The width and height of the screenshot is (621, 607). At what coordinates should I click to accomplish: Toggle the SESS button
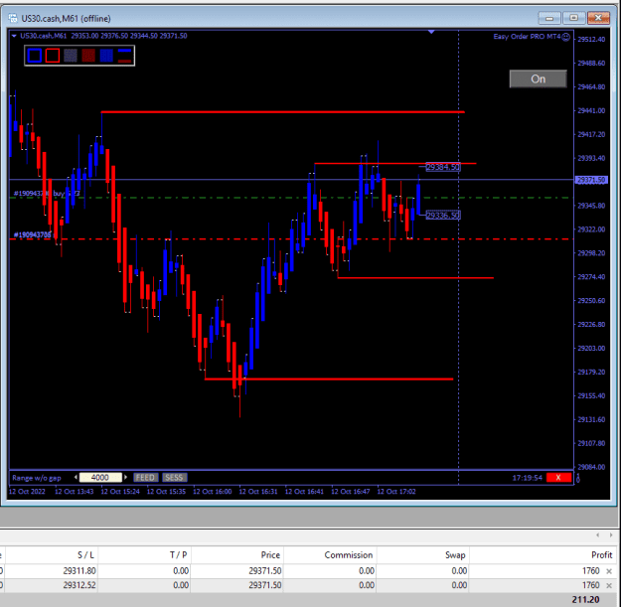(174, 478)
